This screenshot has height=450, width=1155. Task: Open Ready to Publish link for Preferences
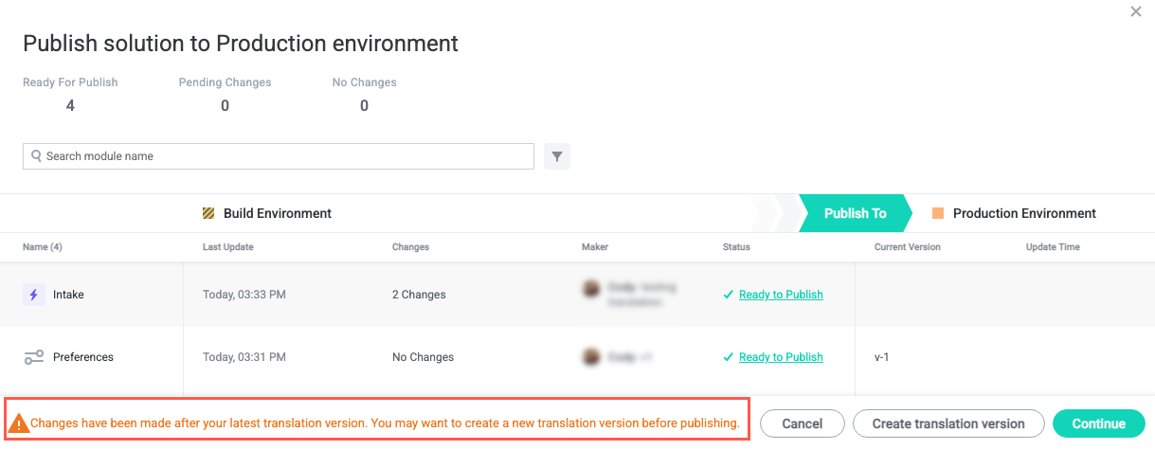(x=781, y=357)
